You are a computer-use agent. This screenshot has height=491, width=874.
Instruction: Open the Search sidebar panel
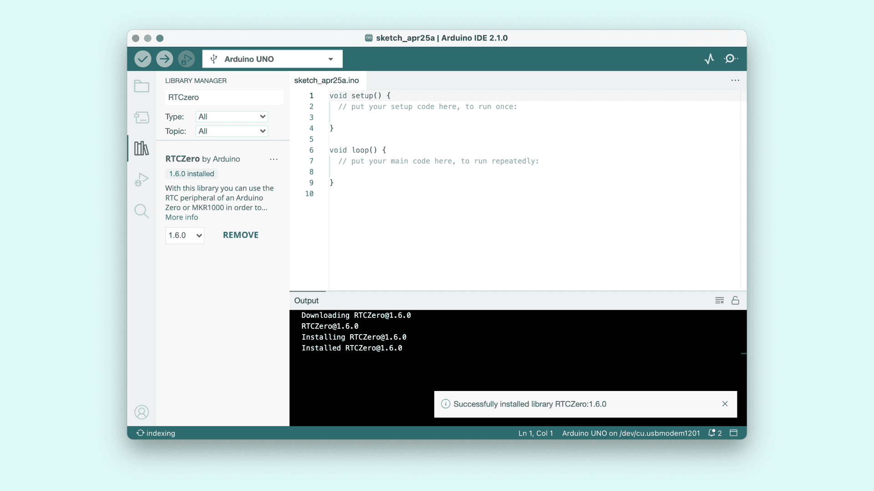click(142, 211)
